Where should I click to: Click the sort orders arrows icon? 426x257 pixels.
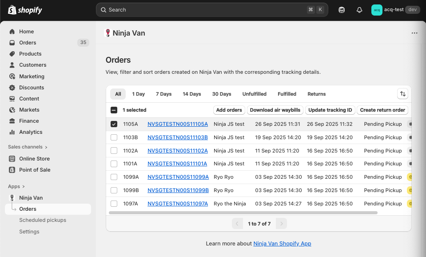[x=402, y=94]
